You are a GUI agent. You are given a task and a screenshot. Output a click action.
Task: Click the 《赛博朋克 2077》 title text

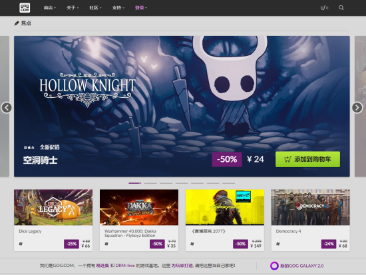tap(209, 231)
